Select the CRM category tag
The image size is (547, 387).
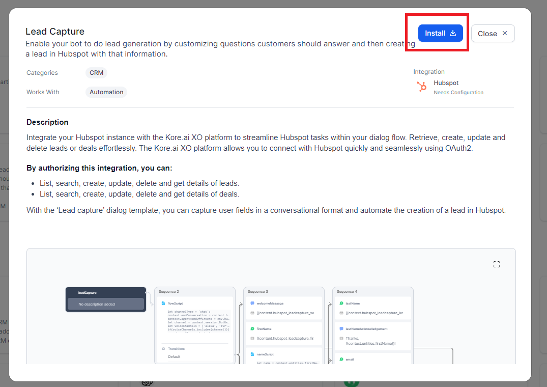[96, 73]
